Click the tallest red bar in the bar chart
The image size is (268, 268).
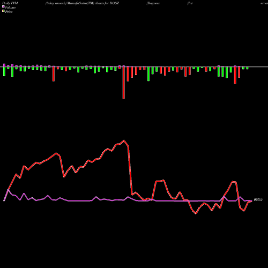[x=124, y=83]
